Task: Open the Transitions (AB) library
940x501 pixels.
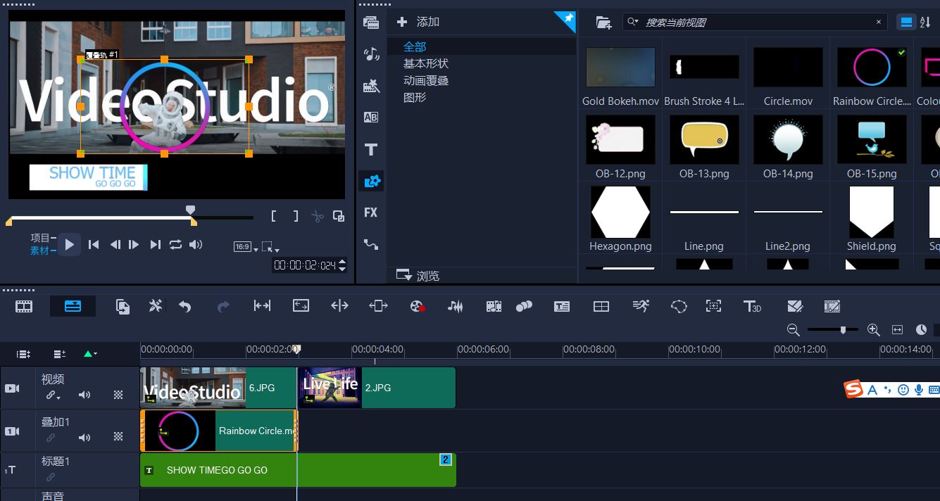Action: point(371,118)
